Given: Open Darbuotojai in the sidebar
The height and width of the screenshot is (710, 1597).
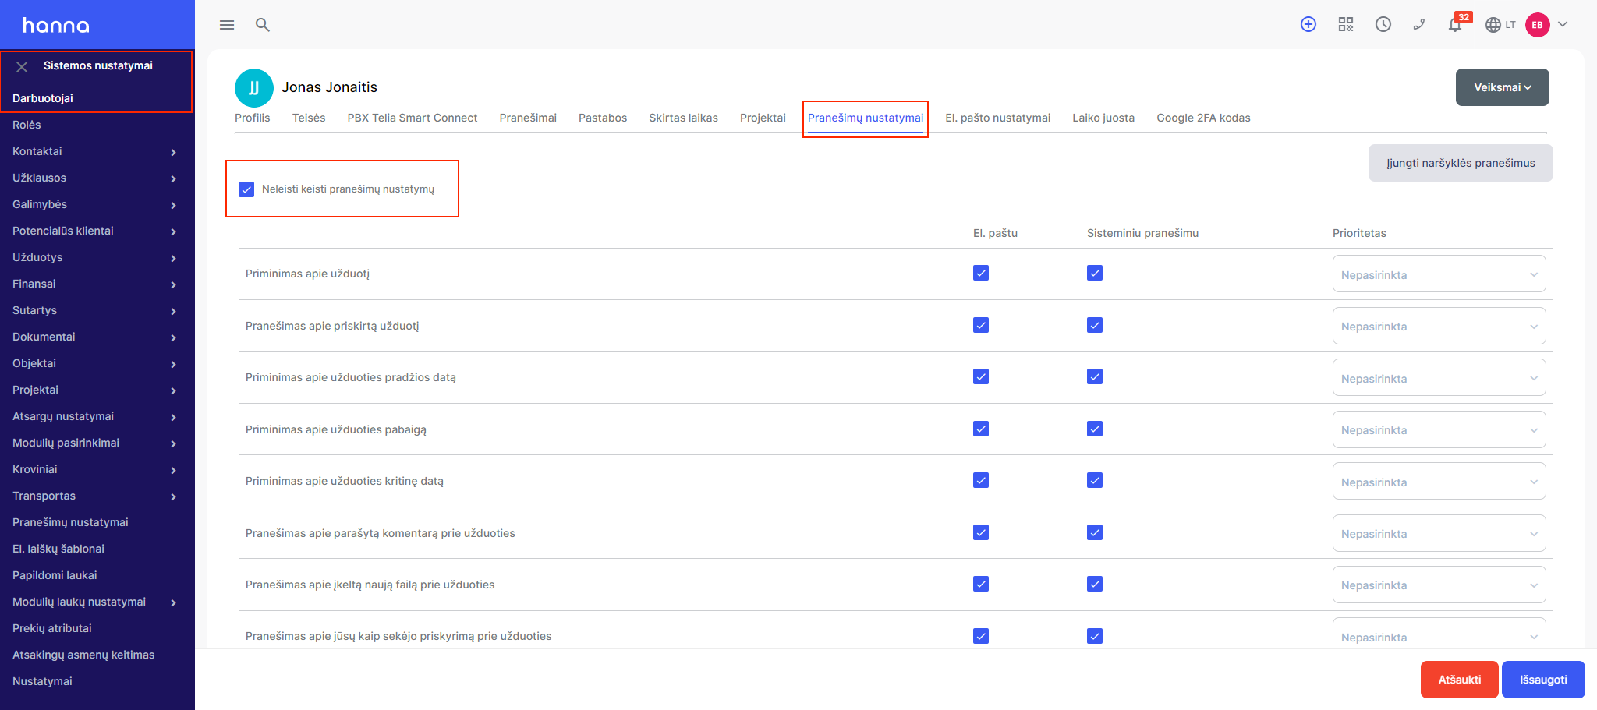Looking at the screenshot, I should click(x=43, y=98).
